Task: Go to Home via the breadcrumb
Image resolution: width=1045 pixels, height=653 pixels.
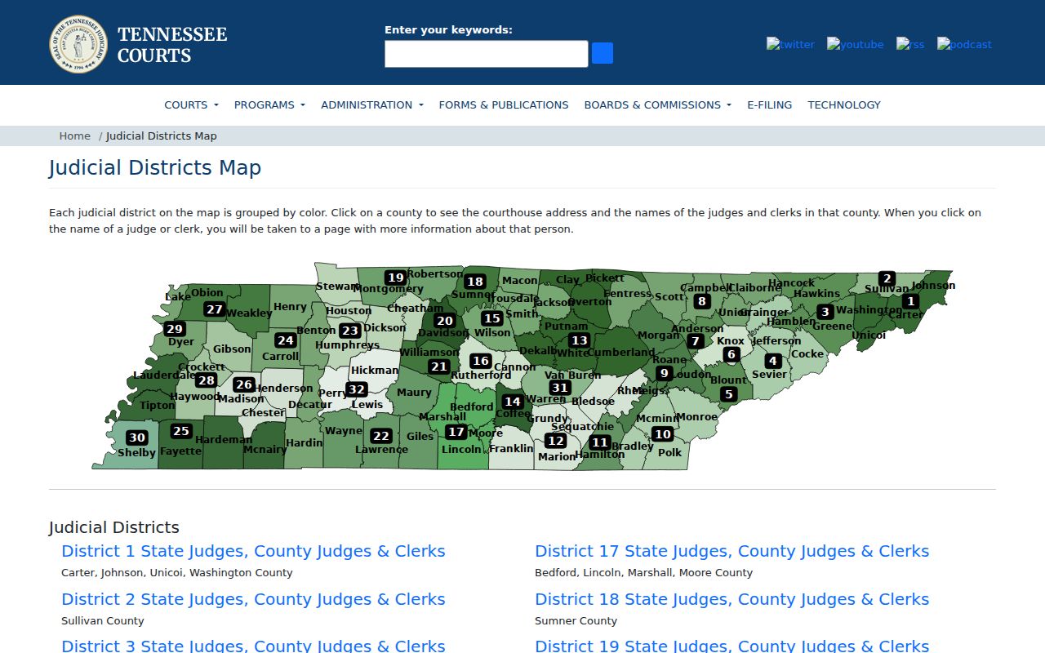Action: [x=75, y=135]
